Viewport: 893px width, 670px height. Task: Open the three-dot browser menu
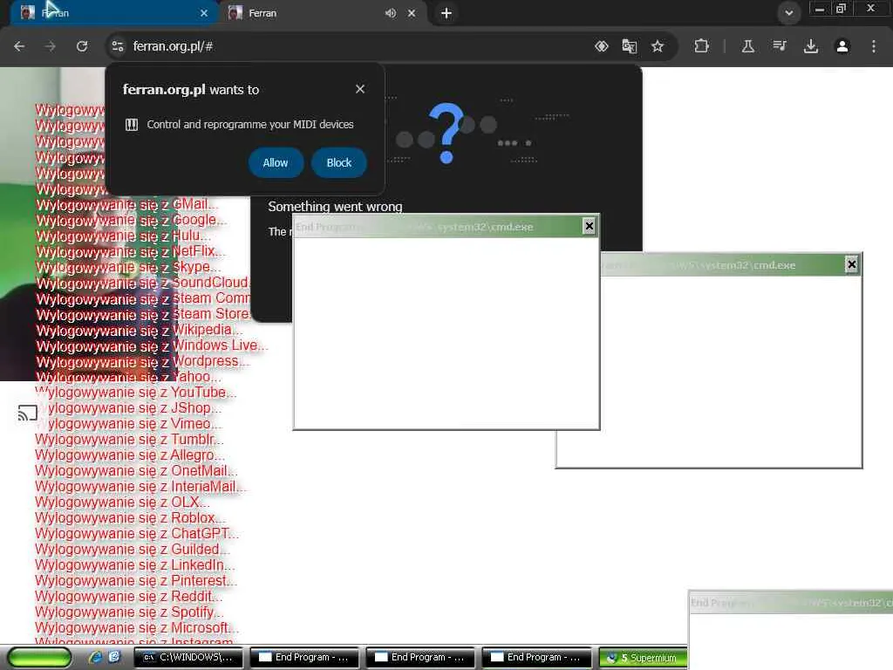pos(874,46)
